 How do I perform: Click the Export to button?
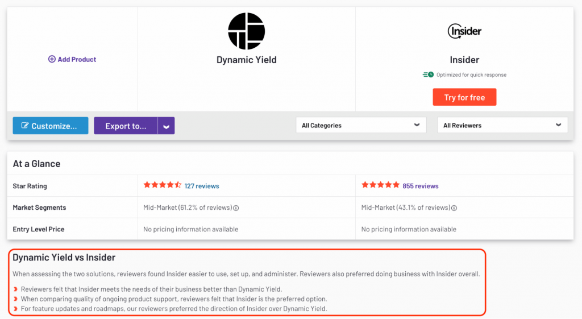126,126
